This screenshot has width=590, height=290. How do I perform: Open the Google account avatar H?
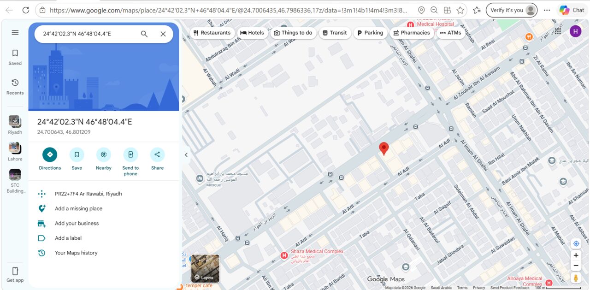click(575, 31)
